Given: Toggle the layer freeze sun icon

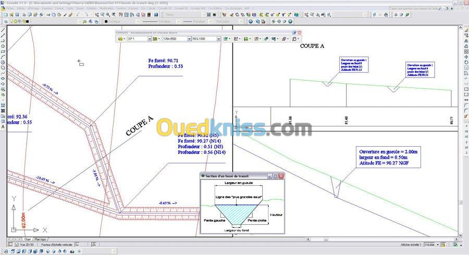Looking at the screenshot, I should [16, 21].
